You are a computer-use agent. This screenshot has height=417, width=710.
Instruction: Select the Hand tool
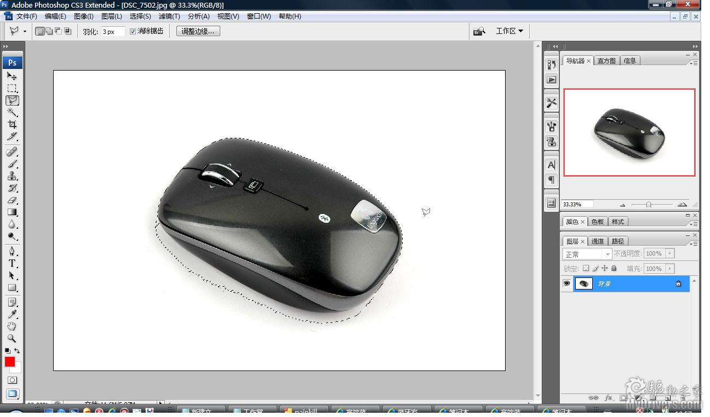[12, 327]
